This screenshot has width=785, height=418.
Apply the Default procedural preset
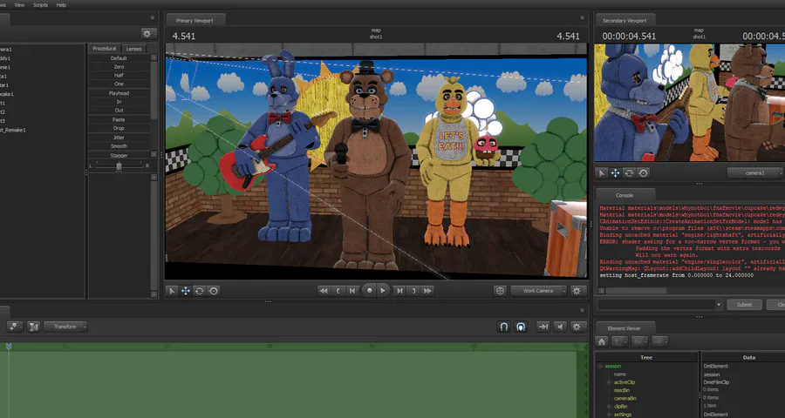(119, 58)
